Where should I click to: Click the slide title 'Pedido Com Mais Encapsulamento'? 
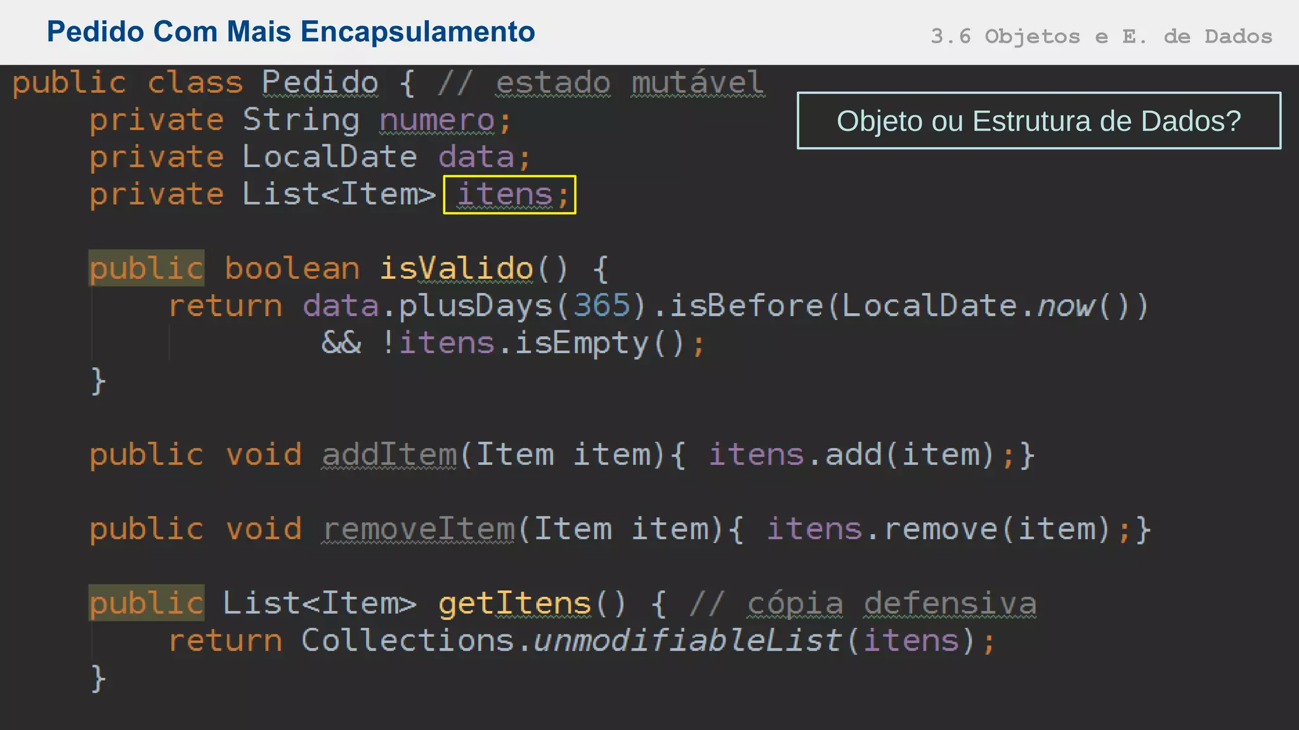click(x=291, y=32)
